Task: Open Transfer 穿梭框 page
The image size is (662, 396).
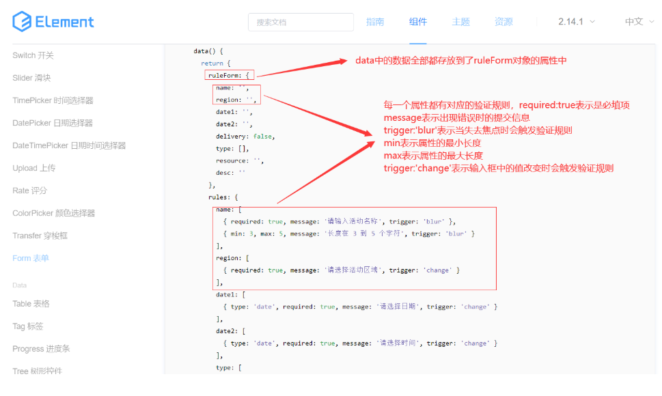Action: pos(40,236)
